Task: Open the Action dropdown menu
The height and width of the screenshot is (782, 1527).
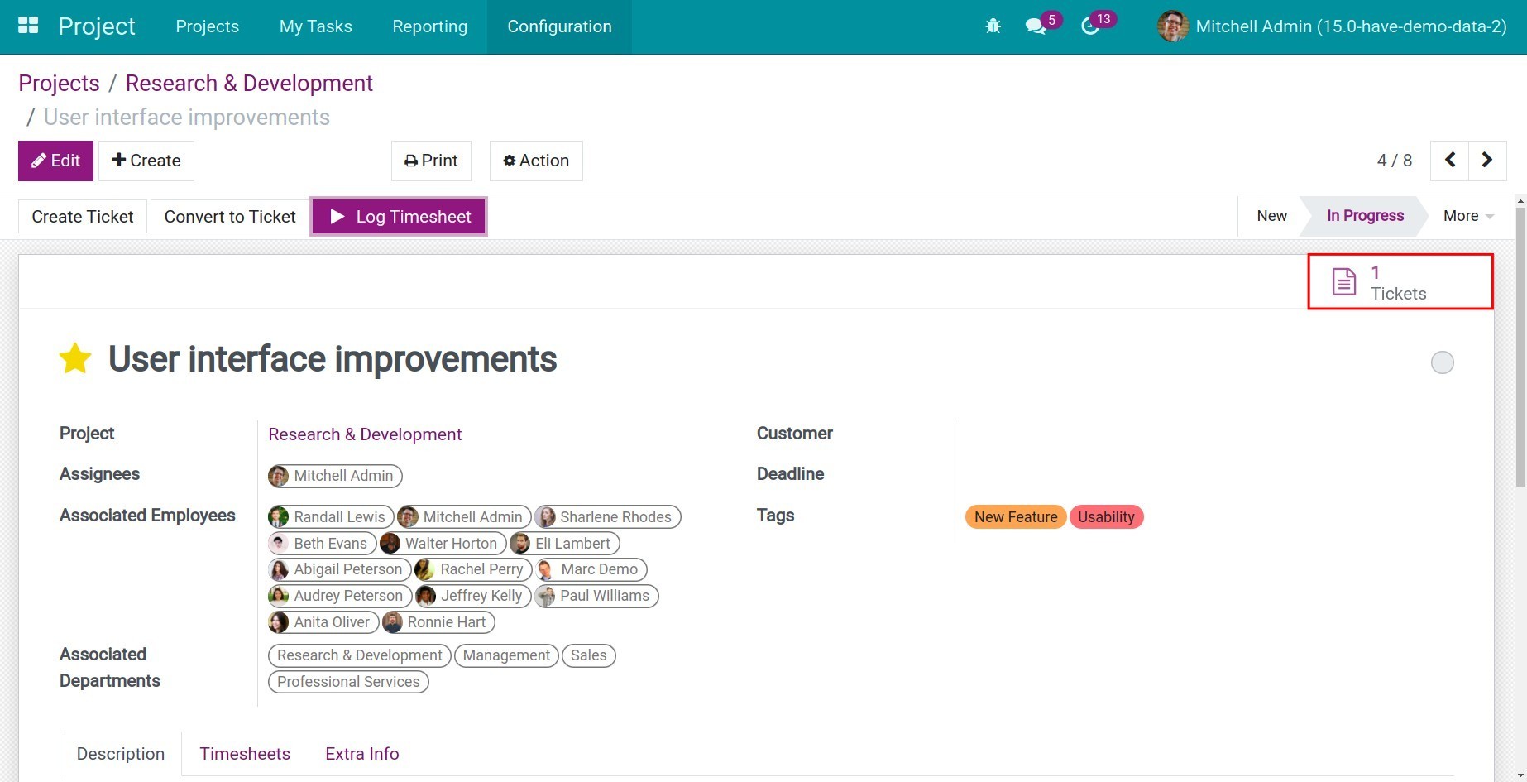Action: click(536, 161)
